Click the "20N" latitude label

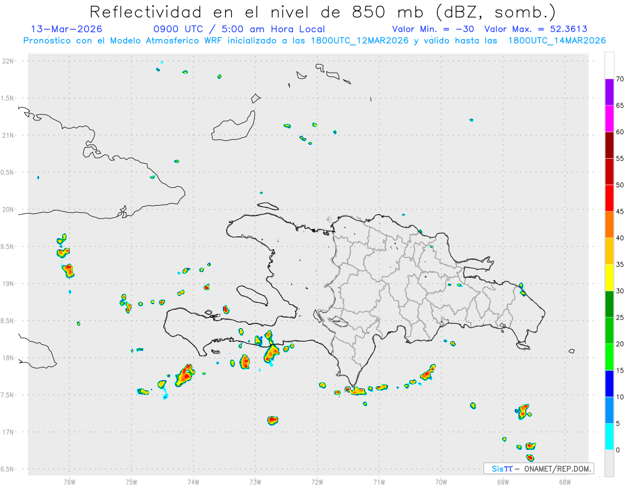coord(9,210)
